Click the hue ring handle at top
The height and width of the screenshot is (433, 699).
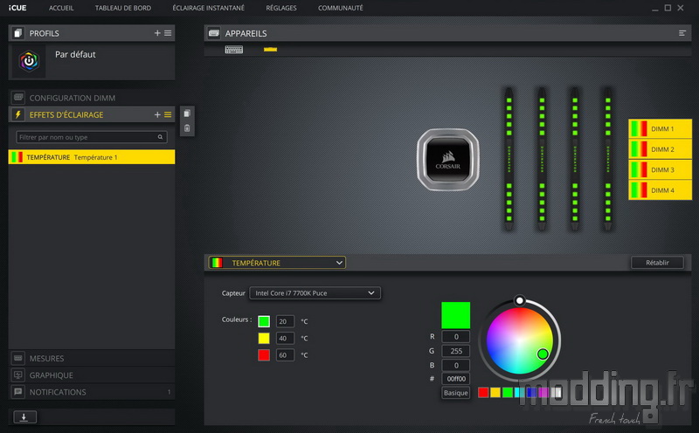pyautogui.click(x=519, y=300)
